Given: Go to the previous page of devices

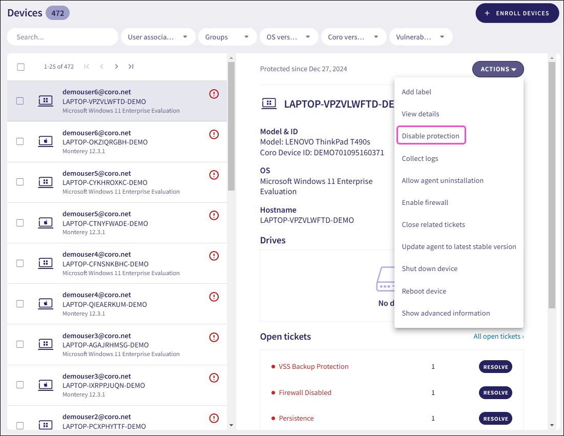Looking at the screenshot, I should (x=102, y=66).
